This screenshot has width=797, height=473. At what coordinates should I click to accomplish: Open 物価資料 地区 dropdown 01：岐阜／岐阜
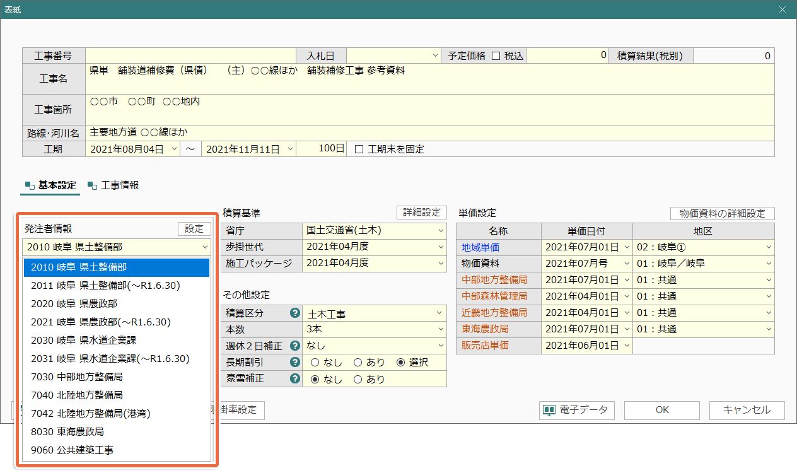[769, 264]
